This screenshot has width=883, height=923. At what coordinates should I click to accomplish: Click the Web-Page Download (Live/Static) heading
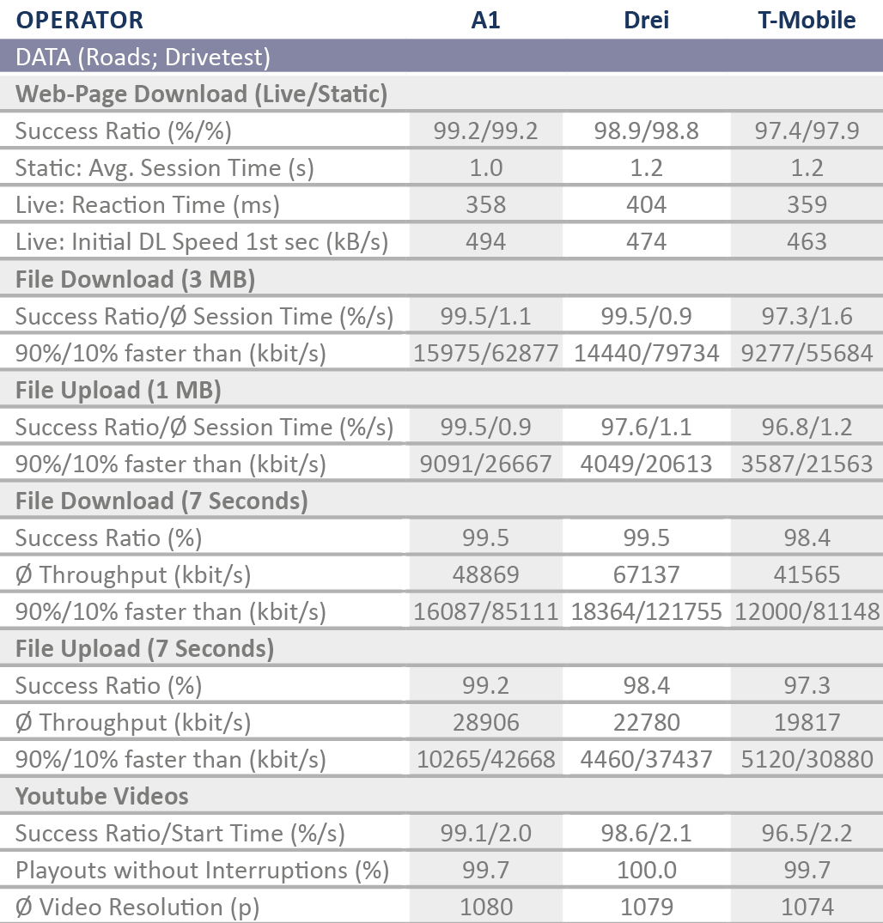(x=202, y=94)
